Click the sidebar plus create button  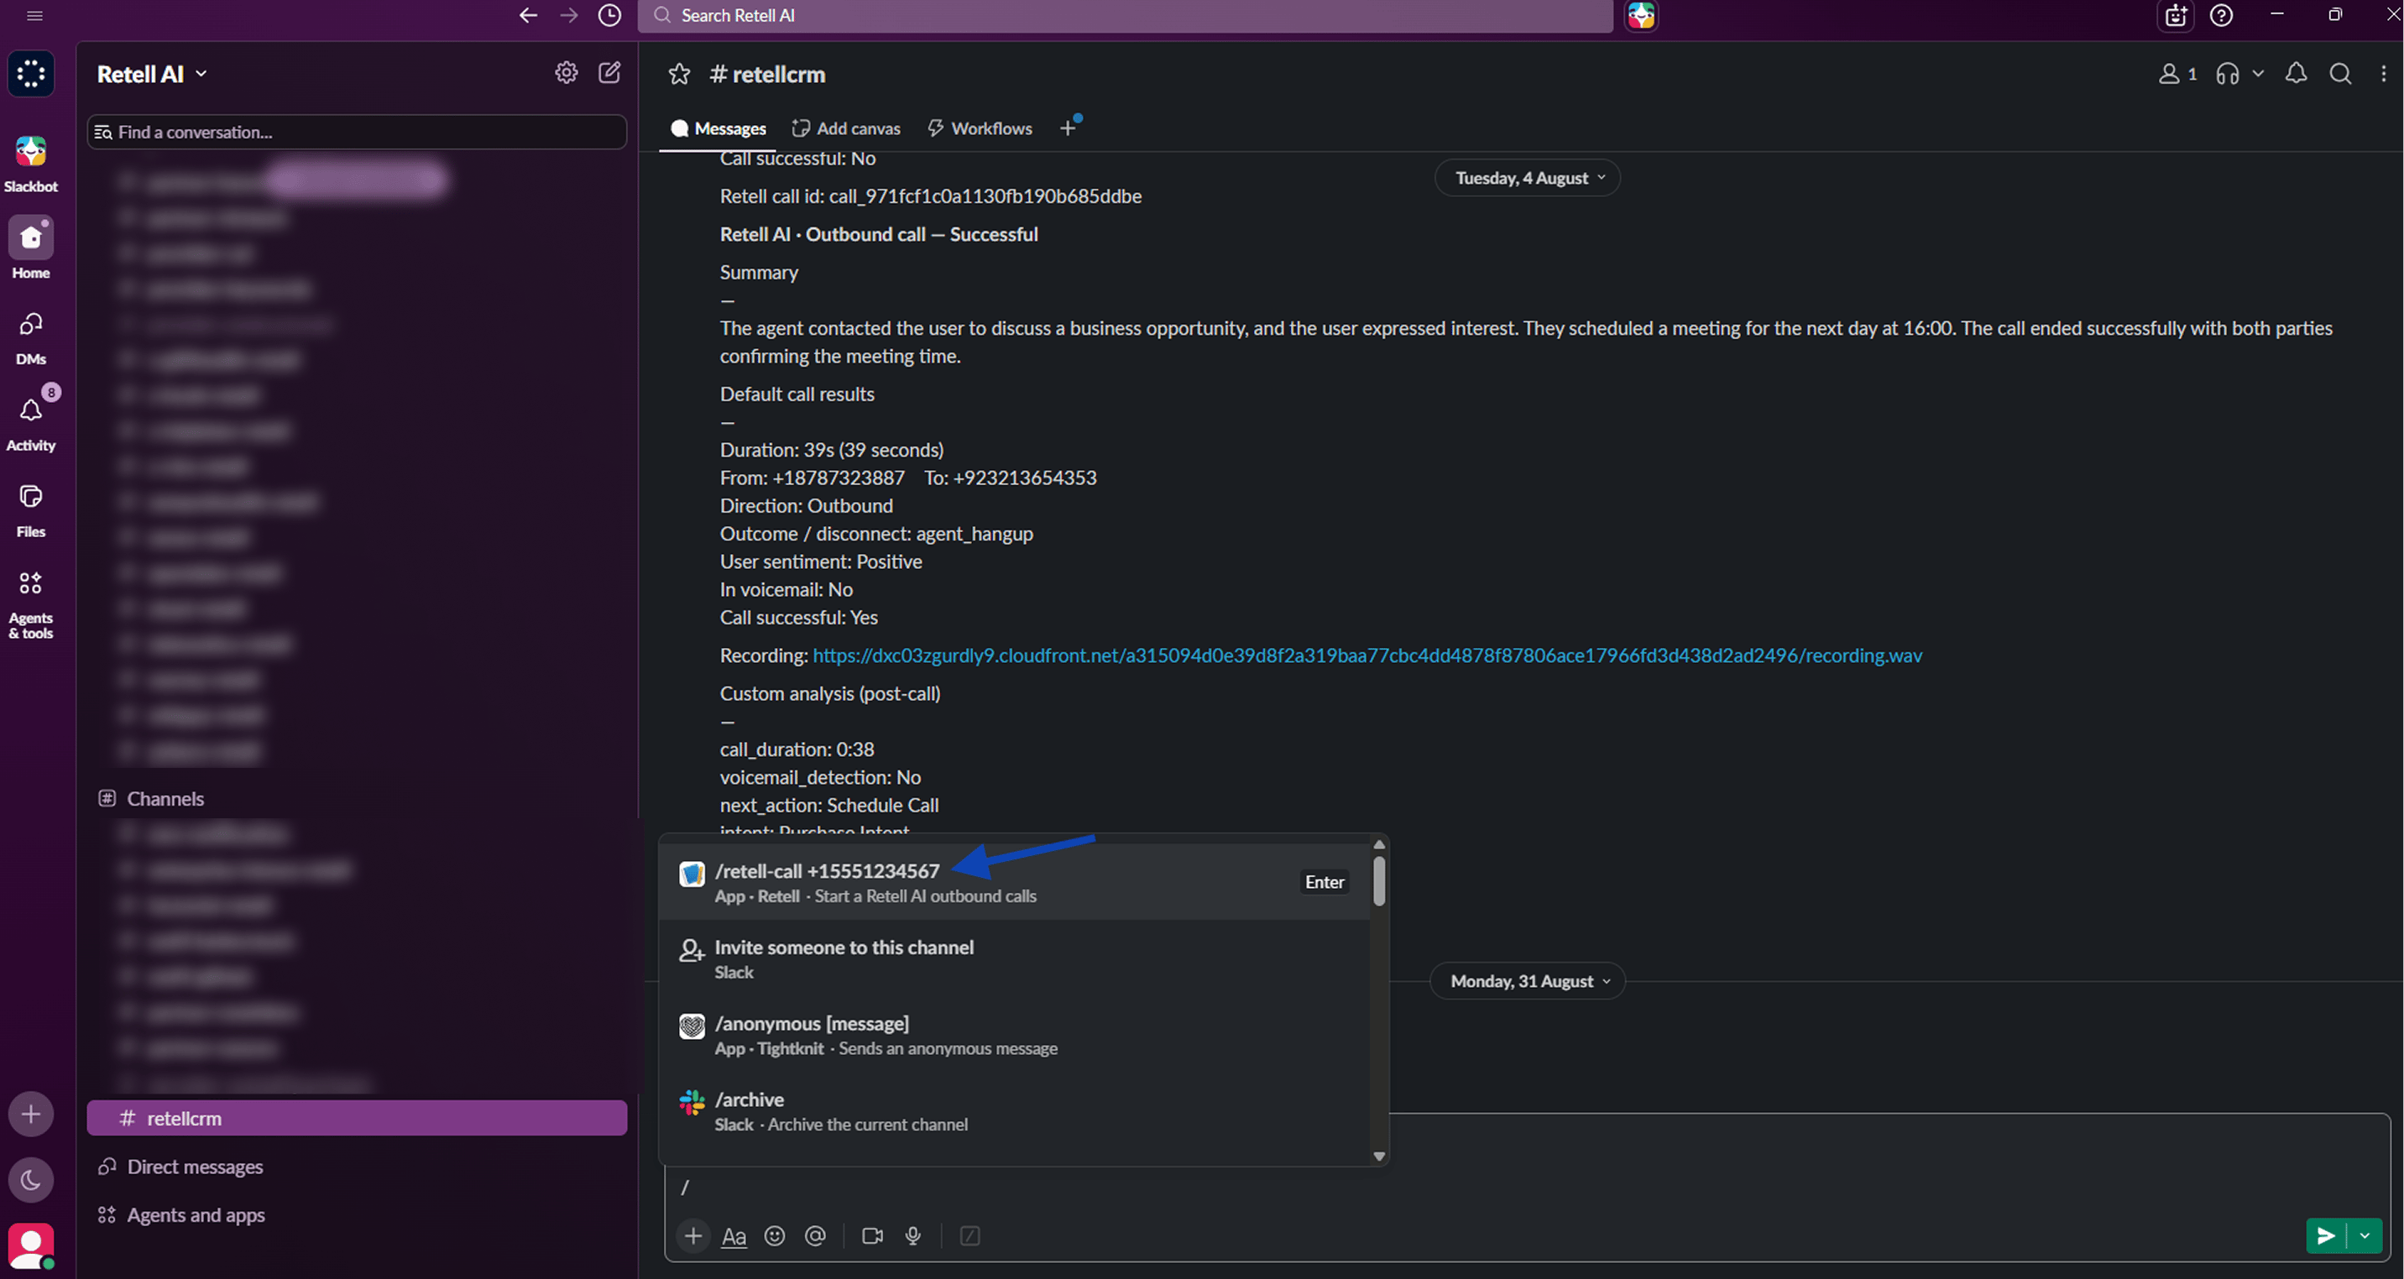point(31,1114)
